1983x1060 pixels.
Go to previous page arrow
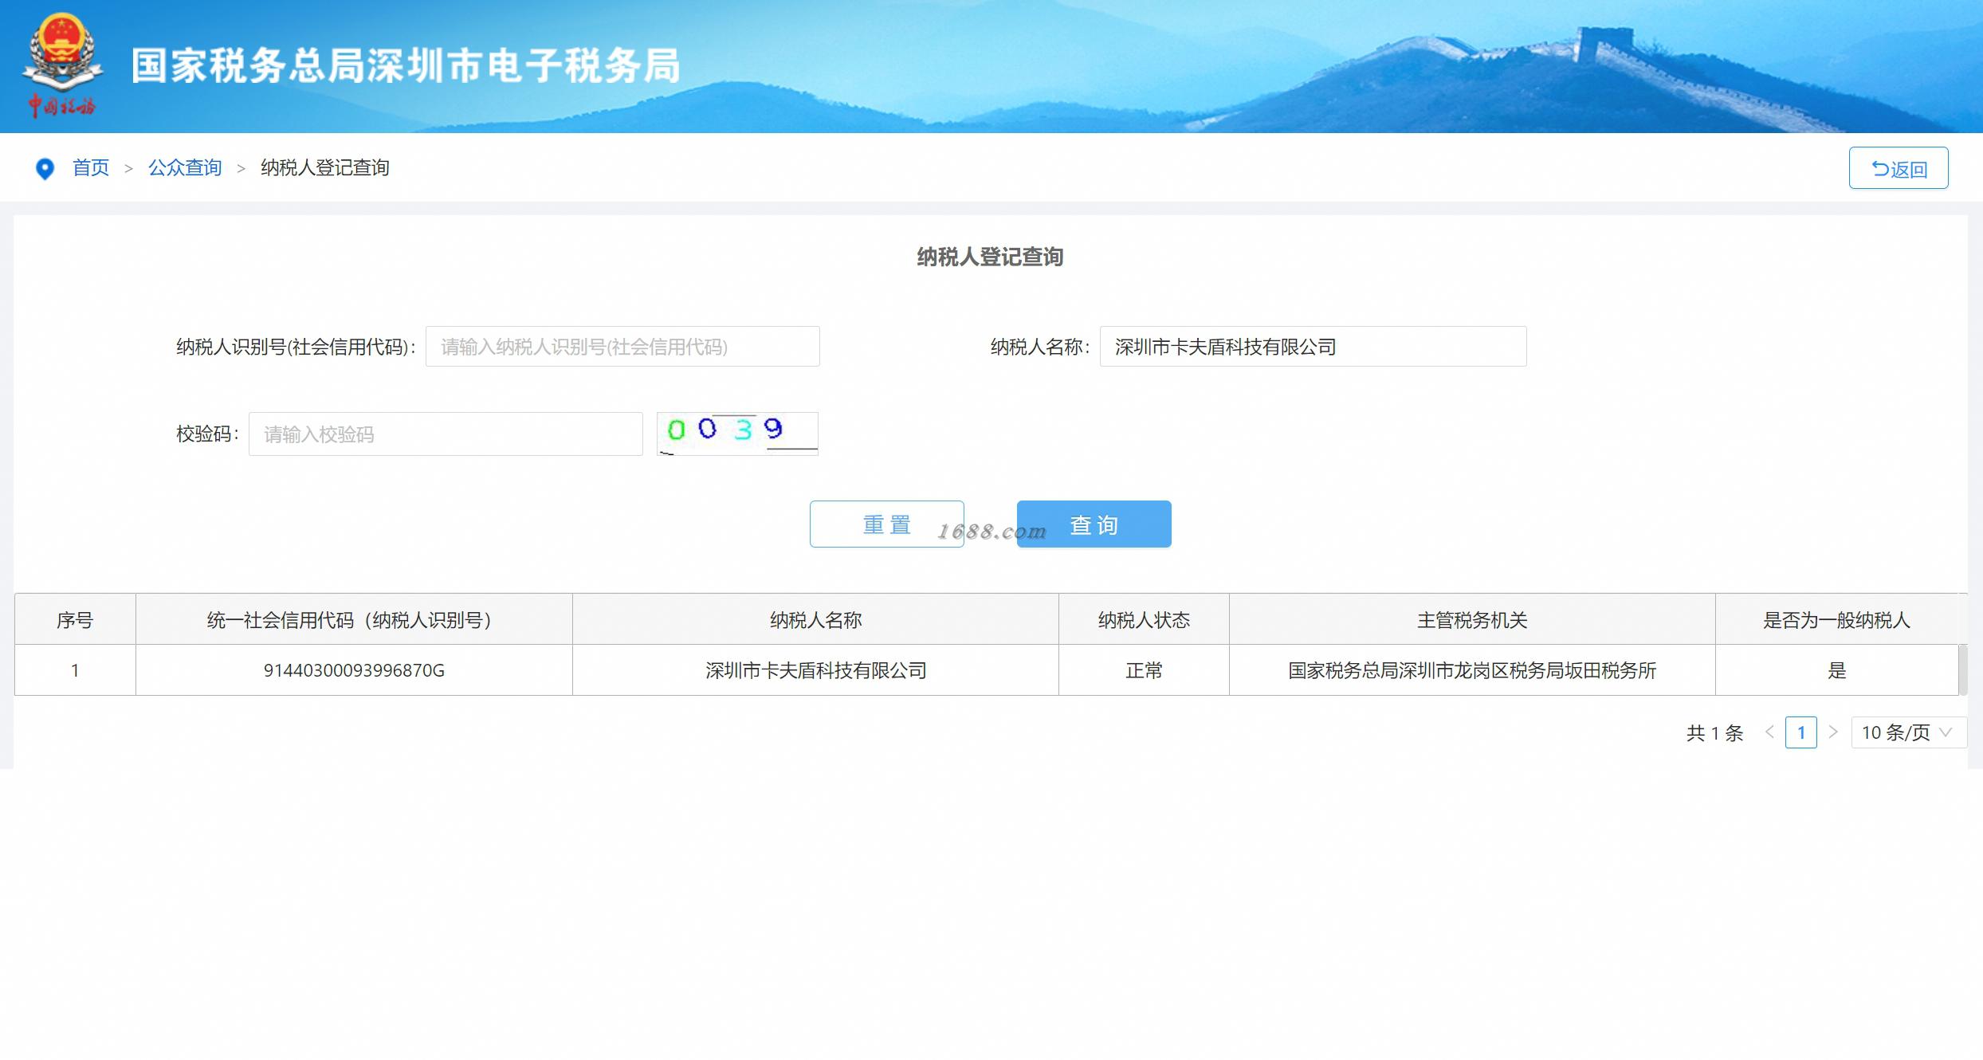[1769, 732]
